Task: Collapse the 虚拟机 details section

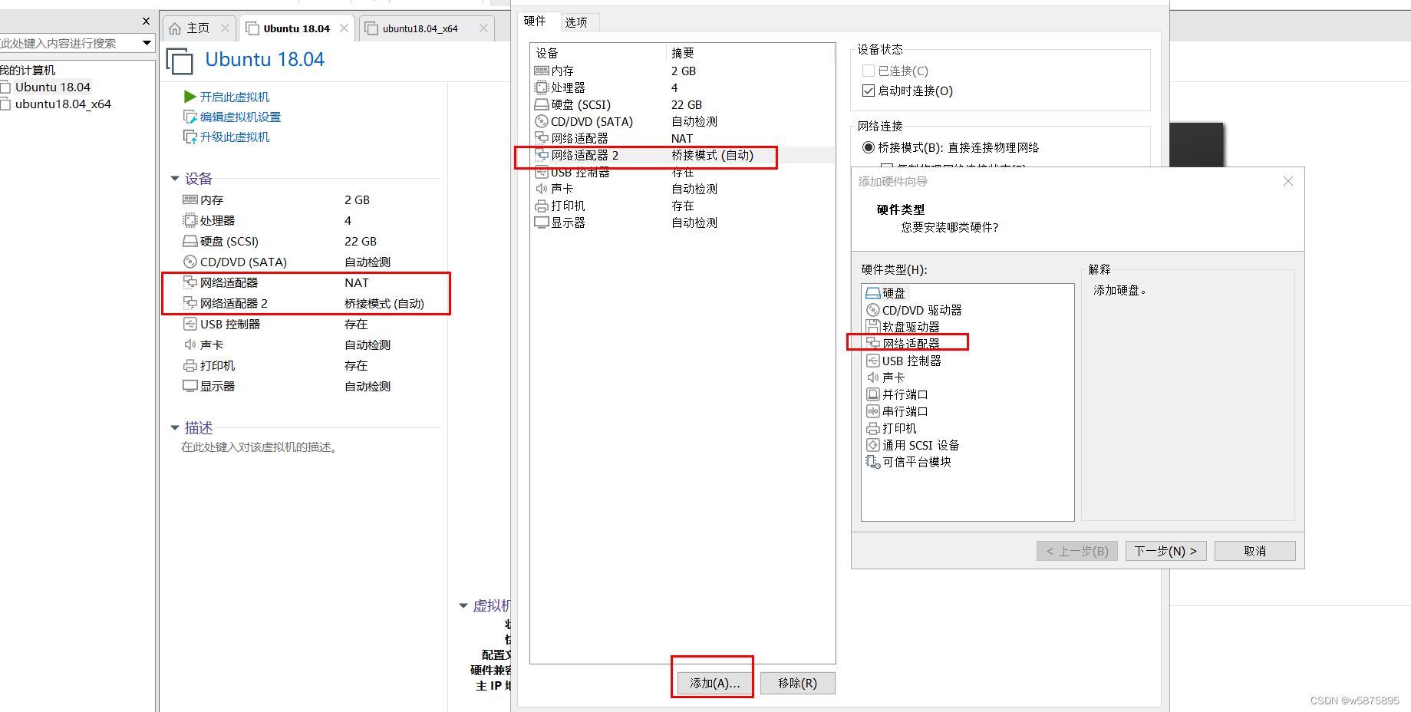Action: pos(463,606)
